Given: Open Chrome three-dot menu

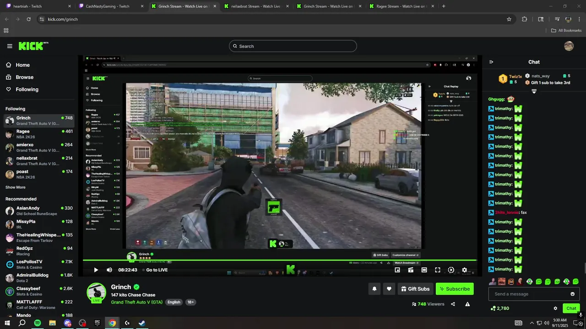Looking at the screenshot, I should pos(580,19).
